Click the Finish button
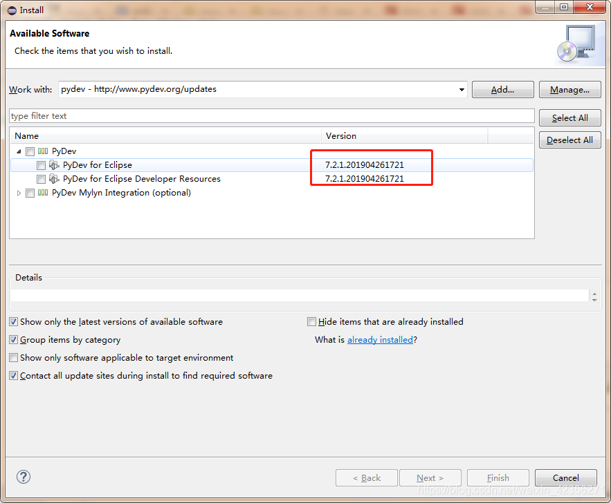Screen dimensions: 611x503 pyautogui.click(x=498, y=477)
